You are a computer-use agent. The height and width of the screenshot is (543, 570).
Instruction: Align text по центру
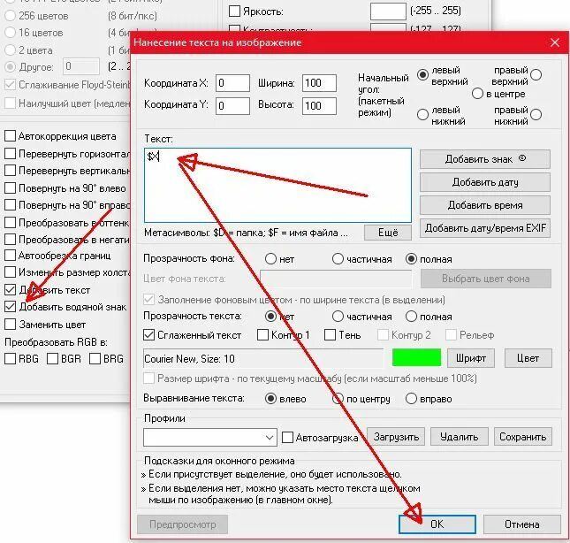coord(338,399)
